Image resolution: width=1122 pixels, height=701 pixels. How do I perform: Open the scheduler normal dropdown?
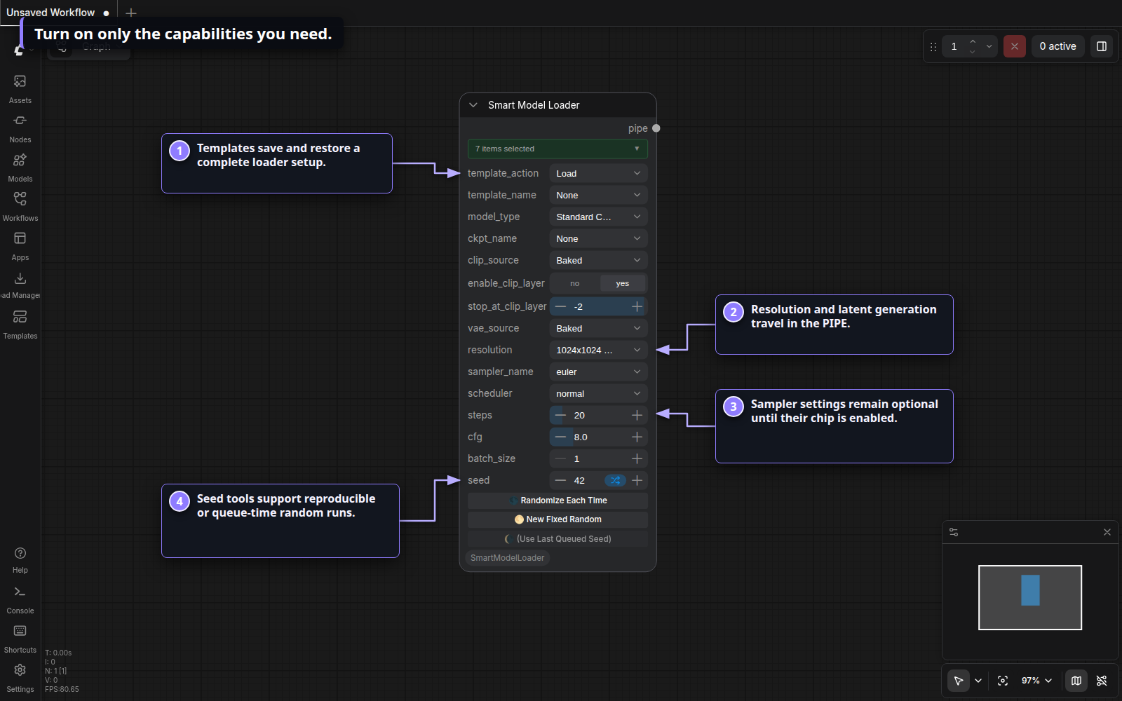tap(598, 393)
